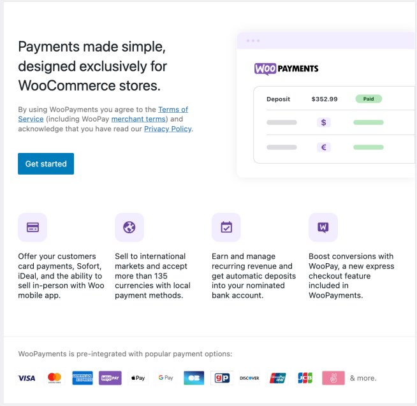Screen dimensions: 417x406
Task: Click the WooPay payment logo
Action: click(x=110, y=378)
